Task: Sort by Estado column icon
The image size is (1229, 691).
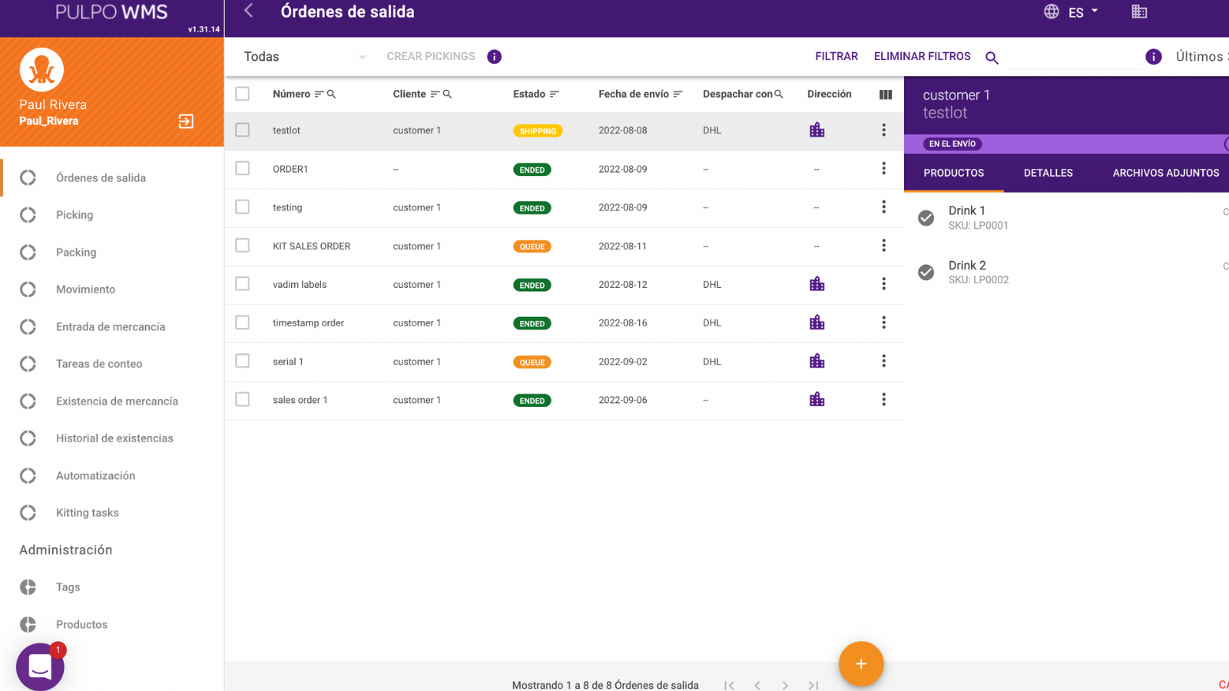Action: [x=555, y=94]
